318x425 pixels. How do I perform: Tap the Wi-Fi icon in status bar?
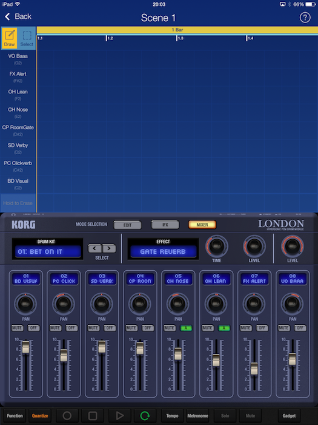coord(18,4)
